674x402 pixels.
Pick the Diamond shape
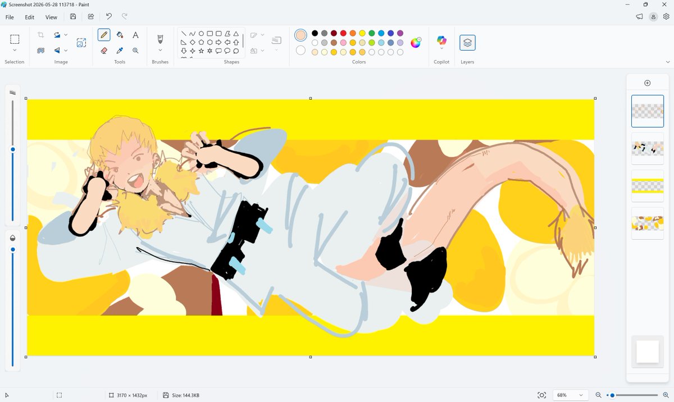coord(193,42)
